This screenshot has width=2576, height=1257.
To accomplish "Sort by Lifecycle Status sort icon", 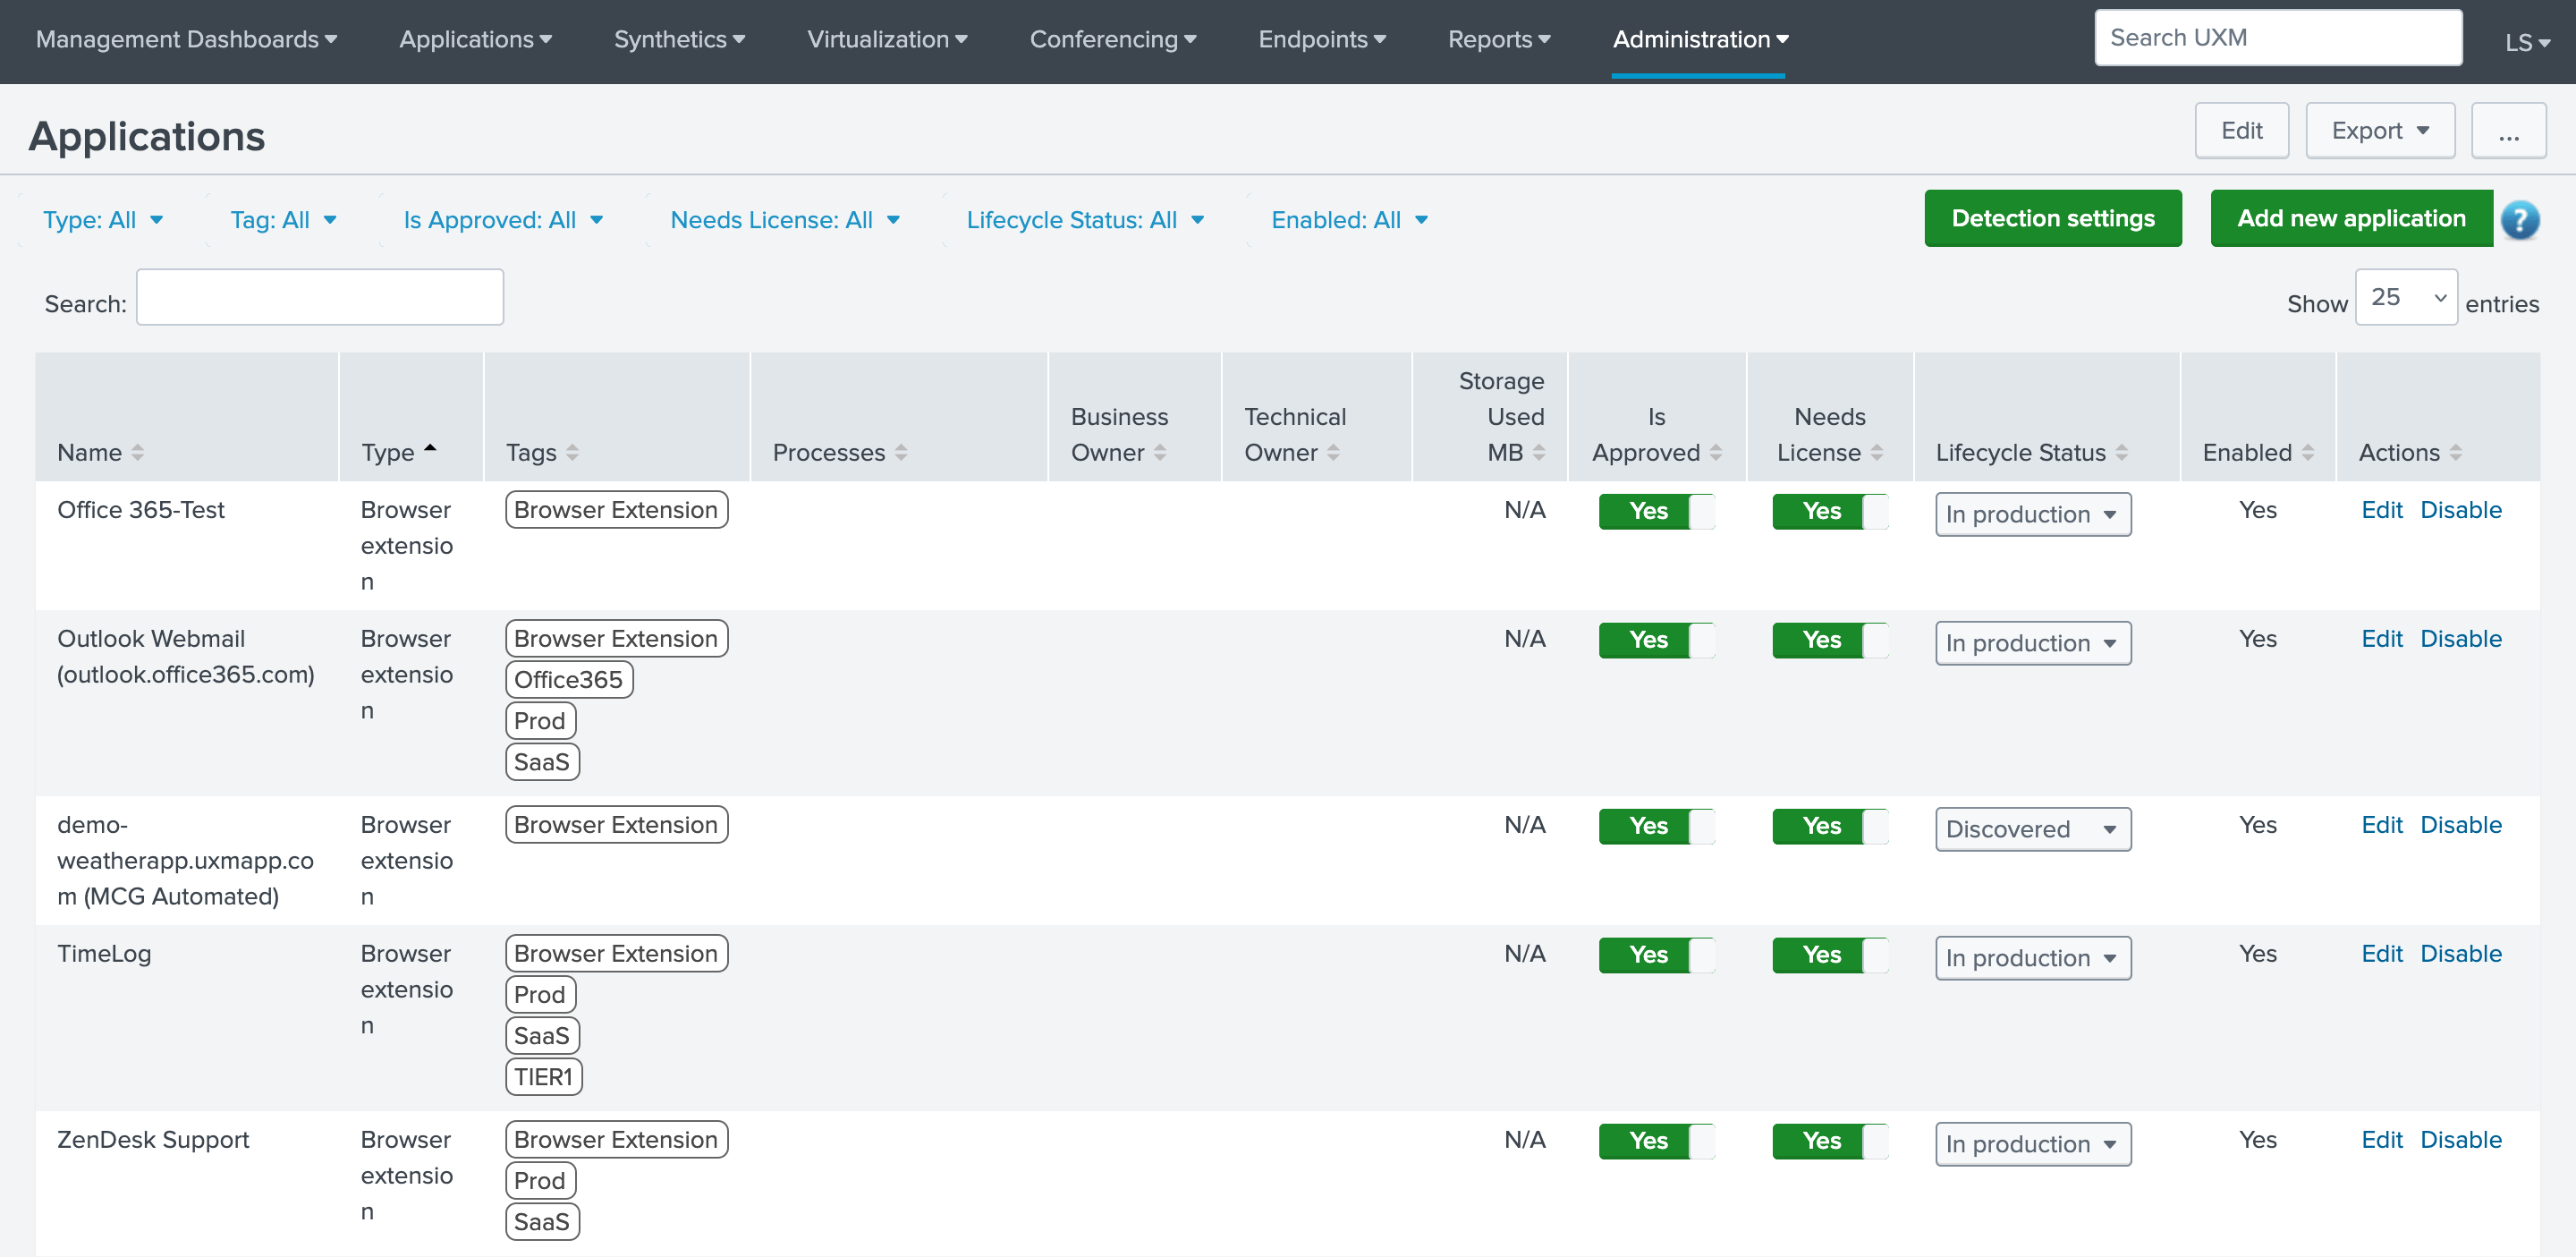I will click(2122, 453).
